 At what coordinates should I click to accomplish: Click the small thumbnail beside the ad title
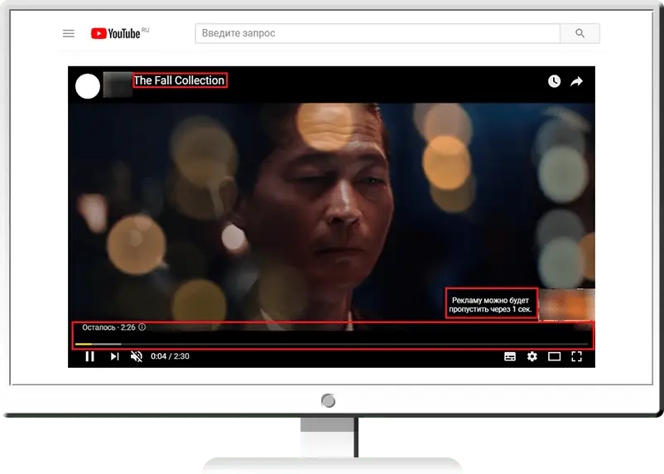click(118, 85)
